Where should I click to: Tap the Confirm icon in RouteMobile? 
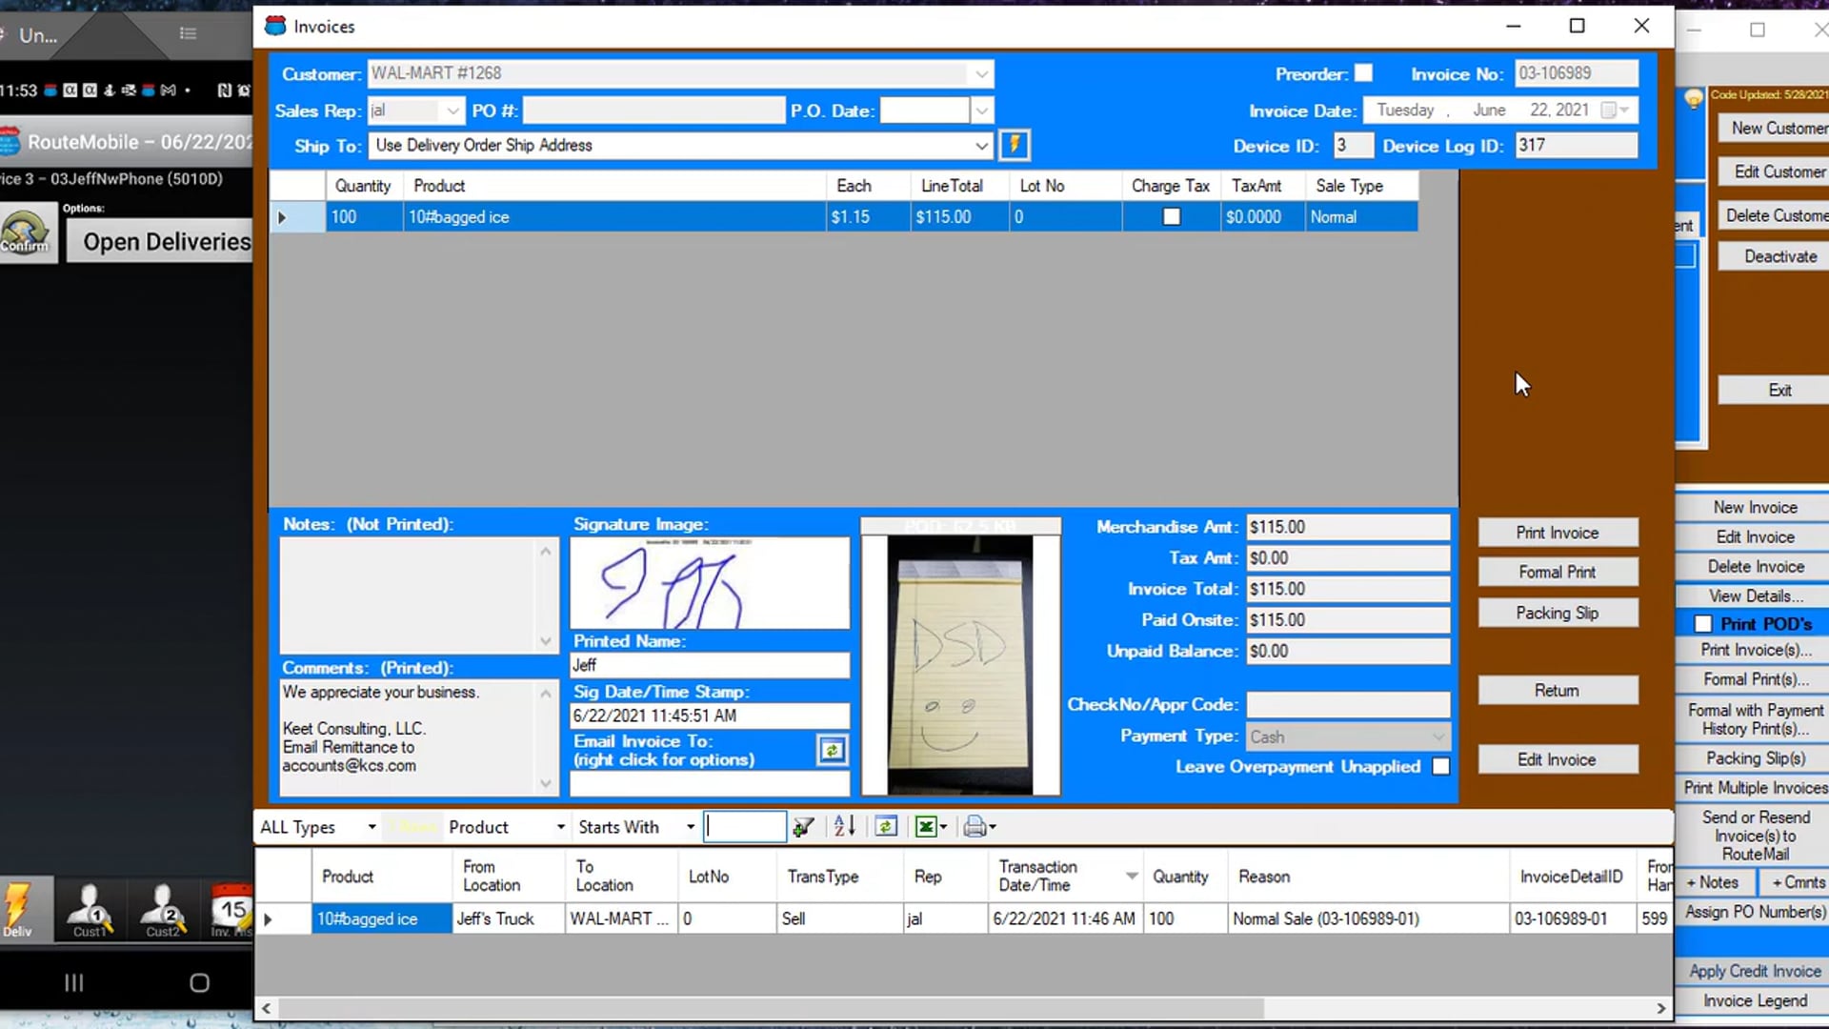[26, 234]
